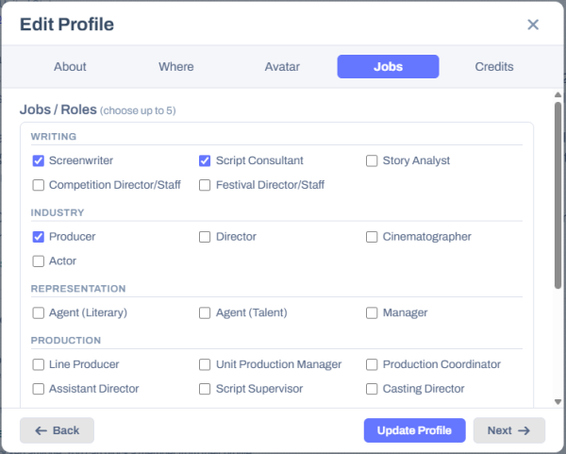
Task: Tick Unit Production Manager checkbox
Action: (x=205, y=364)
